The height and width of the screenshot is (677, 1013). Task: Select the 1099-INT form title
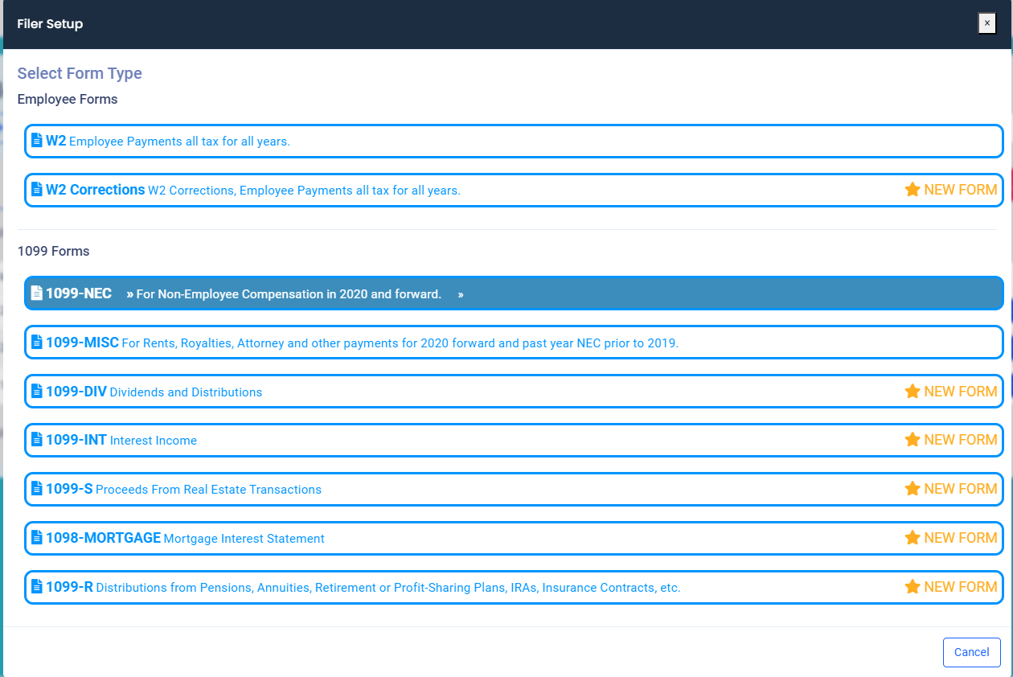click(x=76, y=440)
